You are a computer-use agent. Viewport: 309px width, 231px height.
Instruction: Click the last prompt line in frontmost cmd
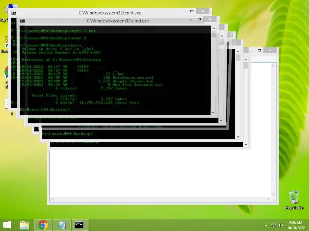[45, 109]
